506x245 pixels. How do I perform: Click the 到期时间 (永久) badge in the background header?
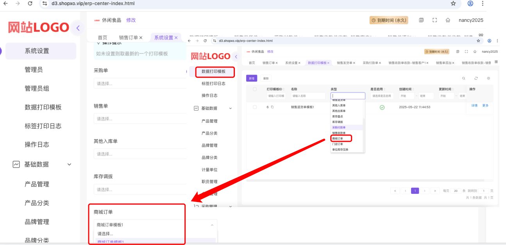tap(389, 20)
